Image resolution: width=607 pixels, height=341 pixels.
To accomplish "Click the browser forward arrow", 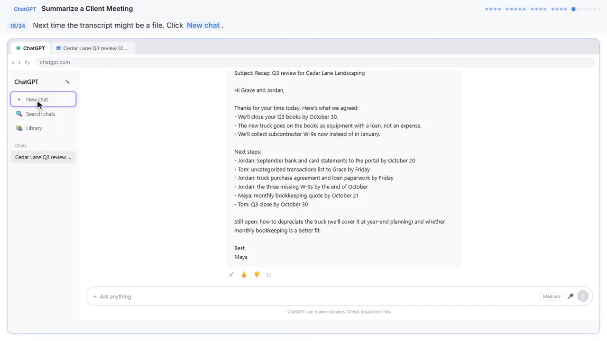I will click(x=19, y=63).
